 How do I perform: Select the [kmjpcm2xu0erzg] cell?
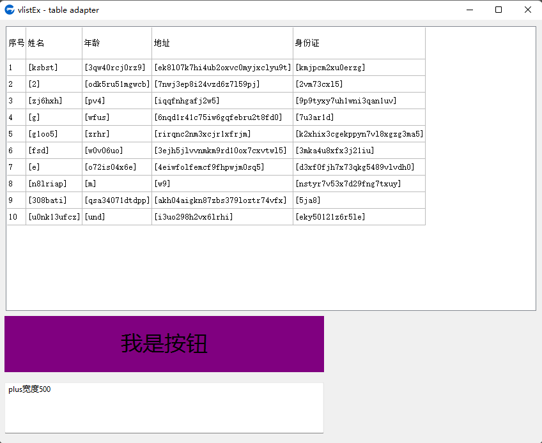(359, 67)
